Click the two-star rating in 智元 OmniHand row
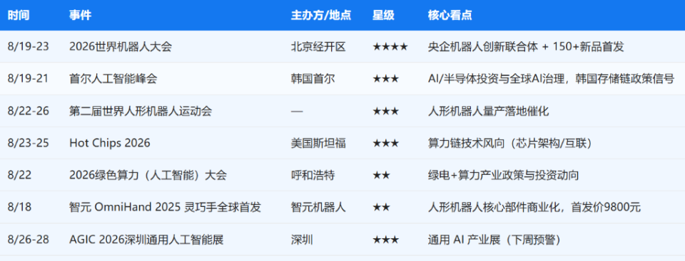 [x=381, y=208]
